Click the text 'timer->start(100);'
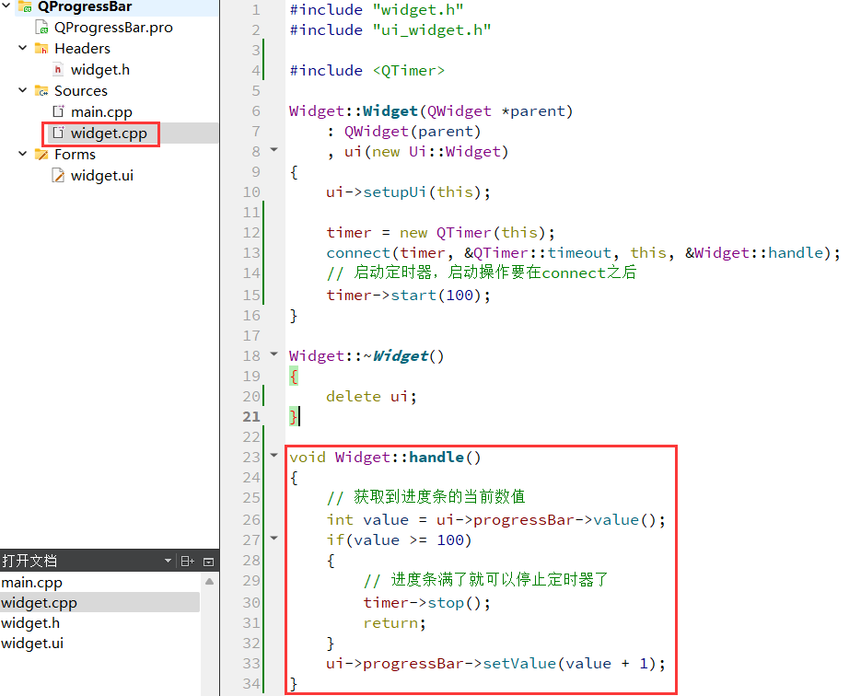Image resolution: width=849 pixels, height=696 pixels. tap(408, 296)
